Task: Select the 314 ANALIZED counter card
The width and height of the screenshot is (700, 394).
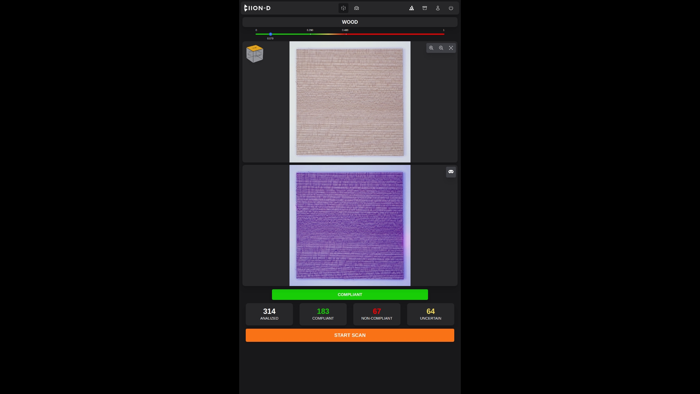Action: tap(269, 314)
